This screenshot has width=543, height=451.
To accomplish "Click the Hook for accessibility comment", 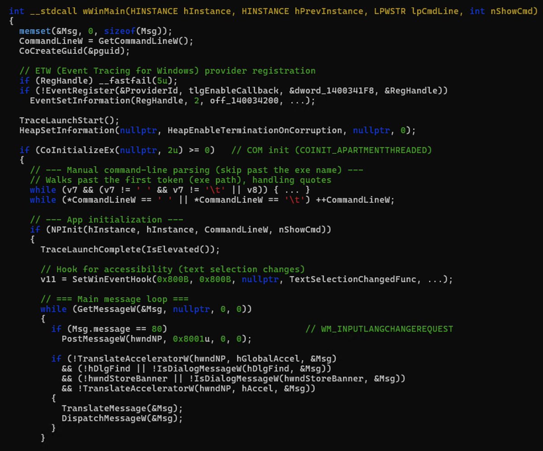I will (172, 270).
